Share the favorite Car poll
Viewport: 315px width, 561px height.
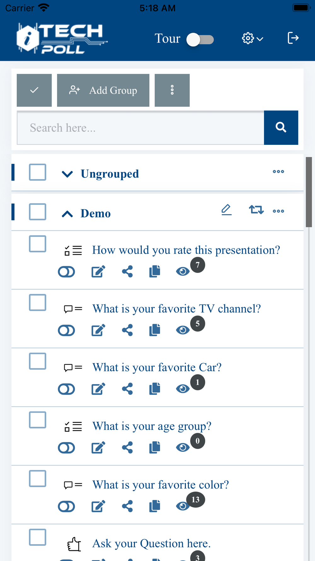[x=127, y=389]
